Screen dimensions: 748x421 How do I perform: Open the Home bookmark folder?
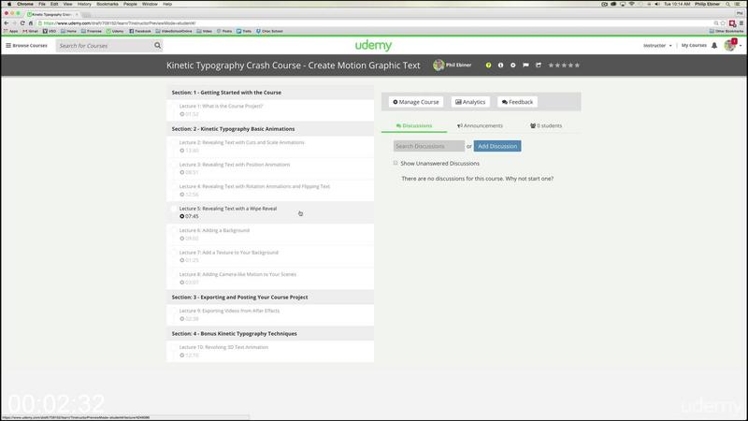pos(68,31)
